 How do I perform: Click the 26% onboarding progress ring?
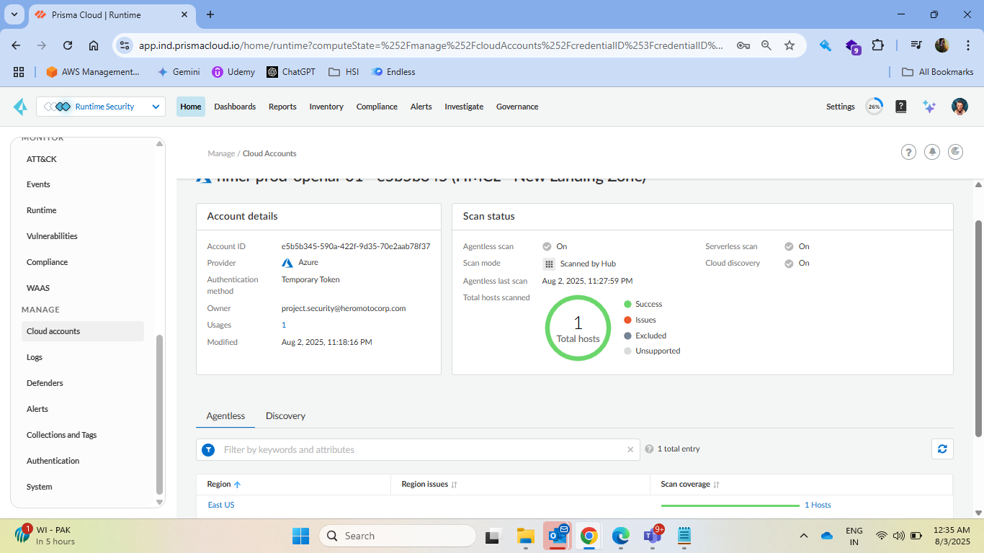point(874,107)
